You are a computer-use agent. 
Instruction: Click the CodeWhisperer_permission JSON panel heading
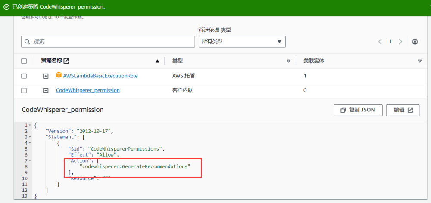coord(62,110)
